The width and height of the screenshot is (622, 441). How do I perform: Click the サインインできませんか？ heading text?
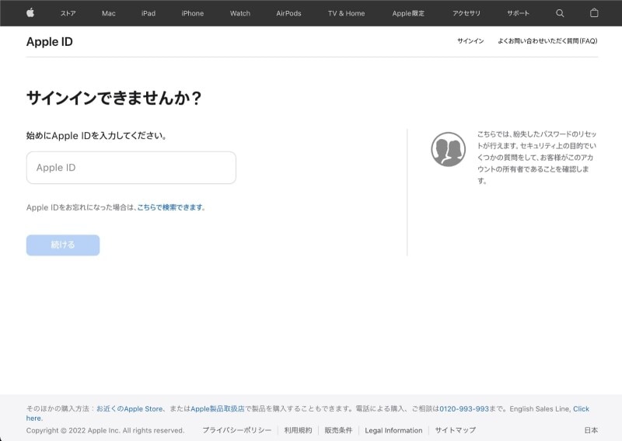tap(114, 98)
